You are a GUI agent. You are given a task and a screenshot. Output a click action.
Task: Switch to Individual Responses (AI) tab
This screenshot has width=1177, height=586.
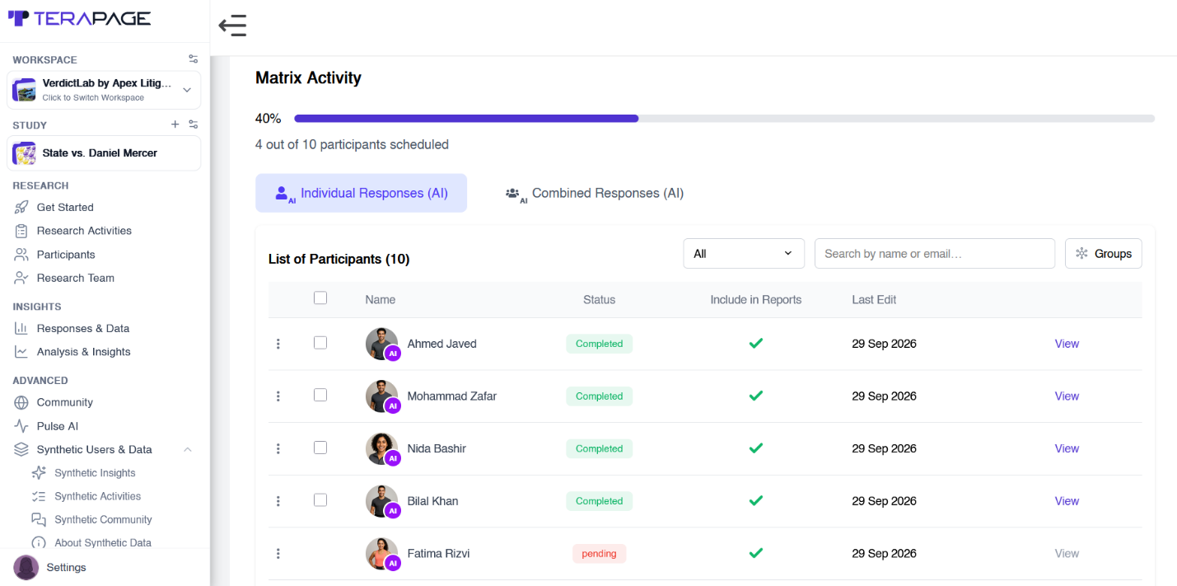[361, 193]
